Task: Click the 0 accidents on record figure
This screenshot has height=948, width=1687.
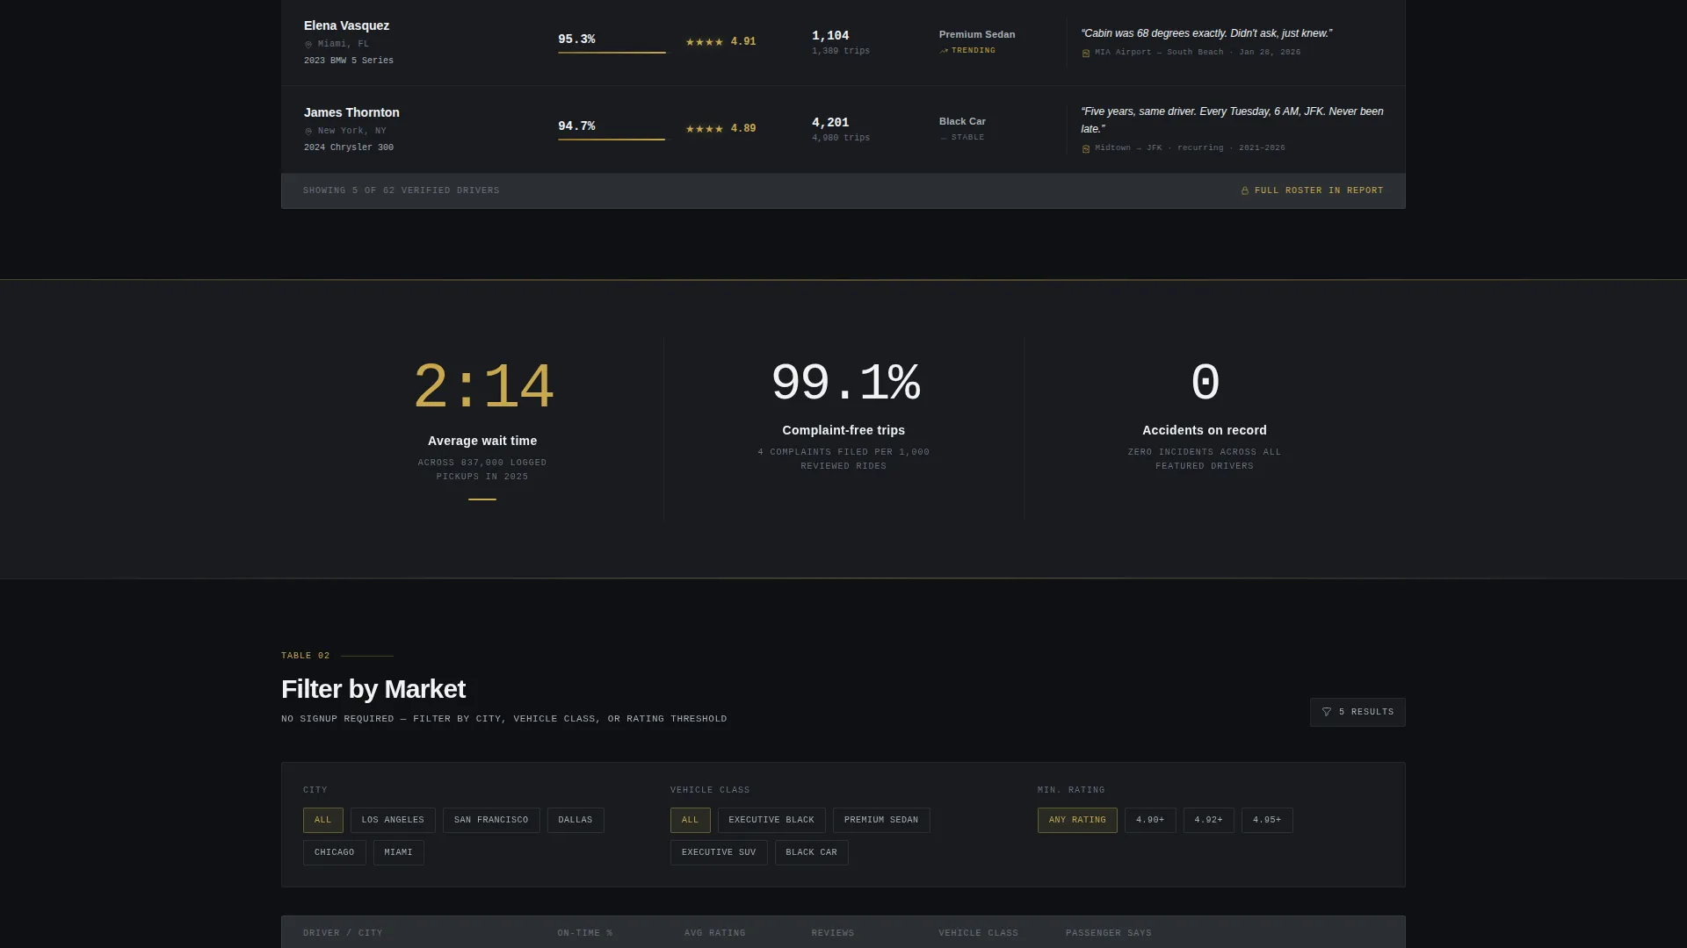Action: tap(1205, 384)
